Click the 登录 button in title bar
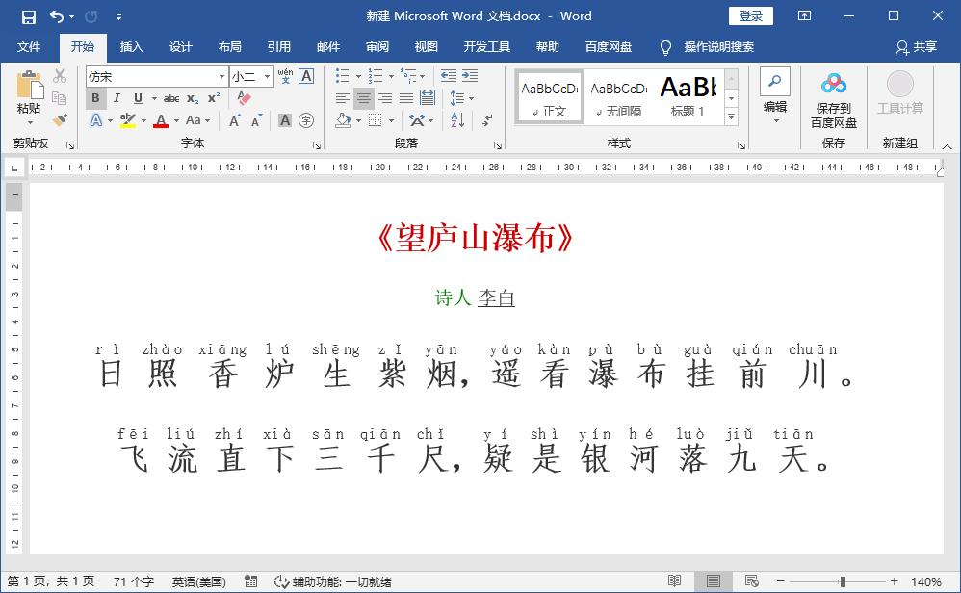The height and width of the screenshot is (593, 961). [x=751, y=15]
